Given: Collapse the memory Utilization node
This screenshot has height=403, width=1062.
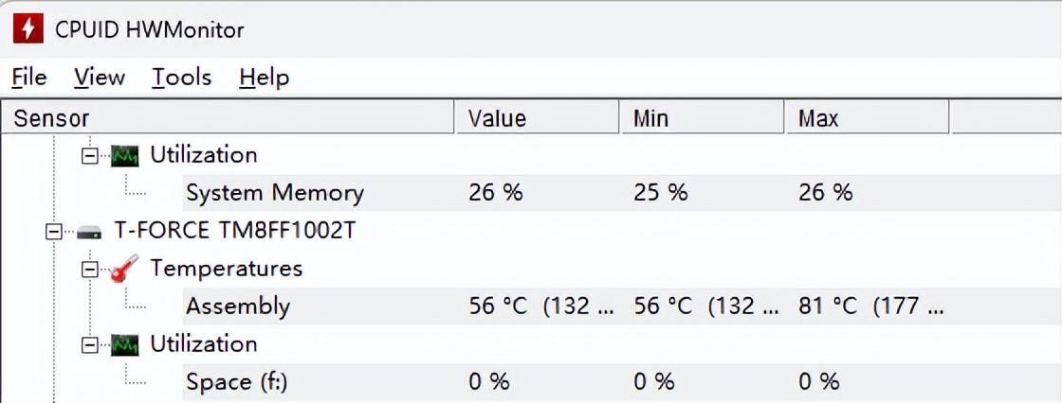Looking at the screenshot, I should [90, 155].
